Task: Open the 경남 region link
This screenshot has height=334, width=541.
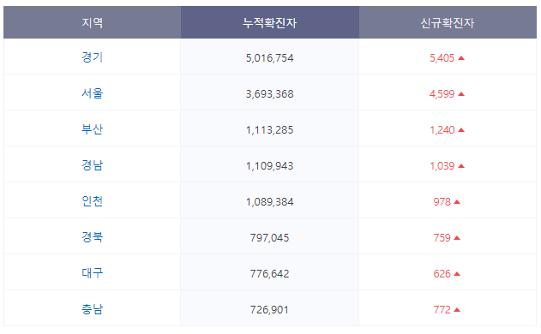Action: point(92,165)
